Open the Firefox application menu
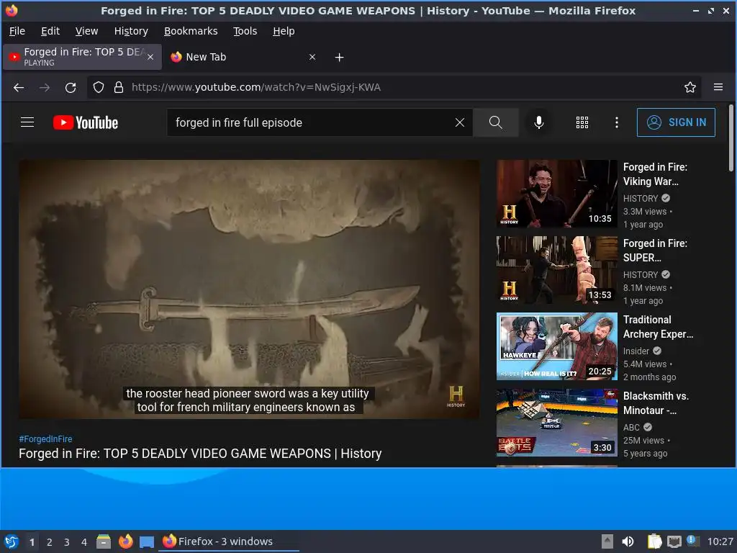 coord(718,87)
